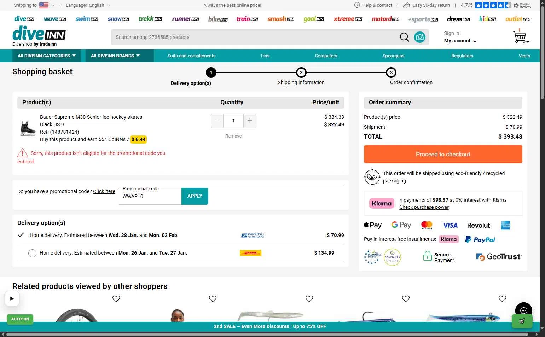
Task: Open the waveinn store logo
Action: click(55, 19)
